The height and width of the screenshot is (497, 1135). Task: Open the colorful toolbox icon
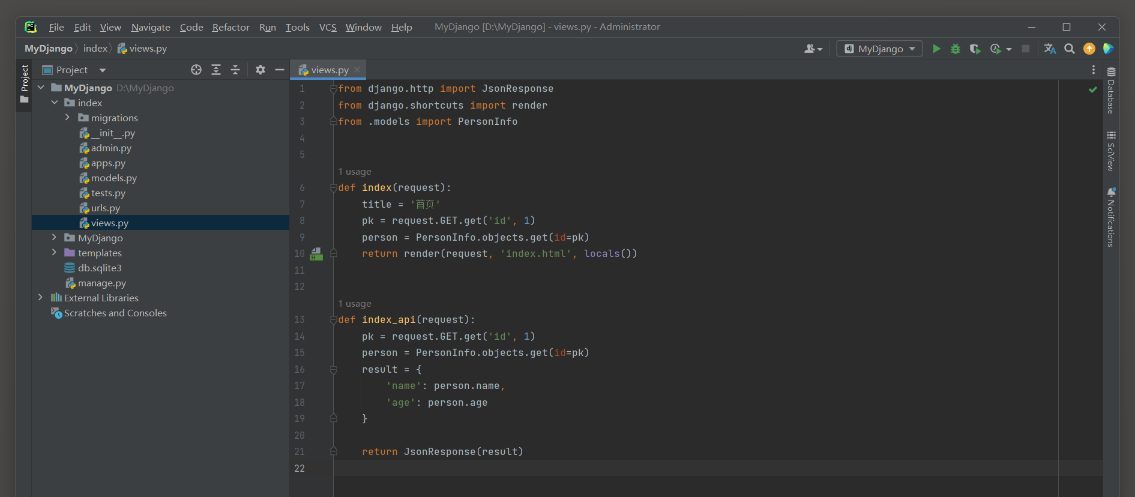(1108, 49)
